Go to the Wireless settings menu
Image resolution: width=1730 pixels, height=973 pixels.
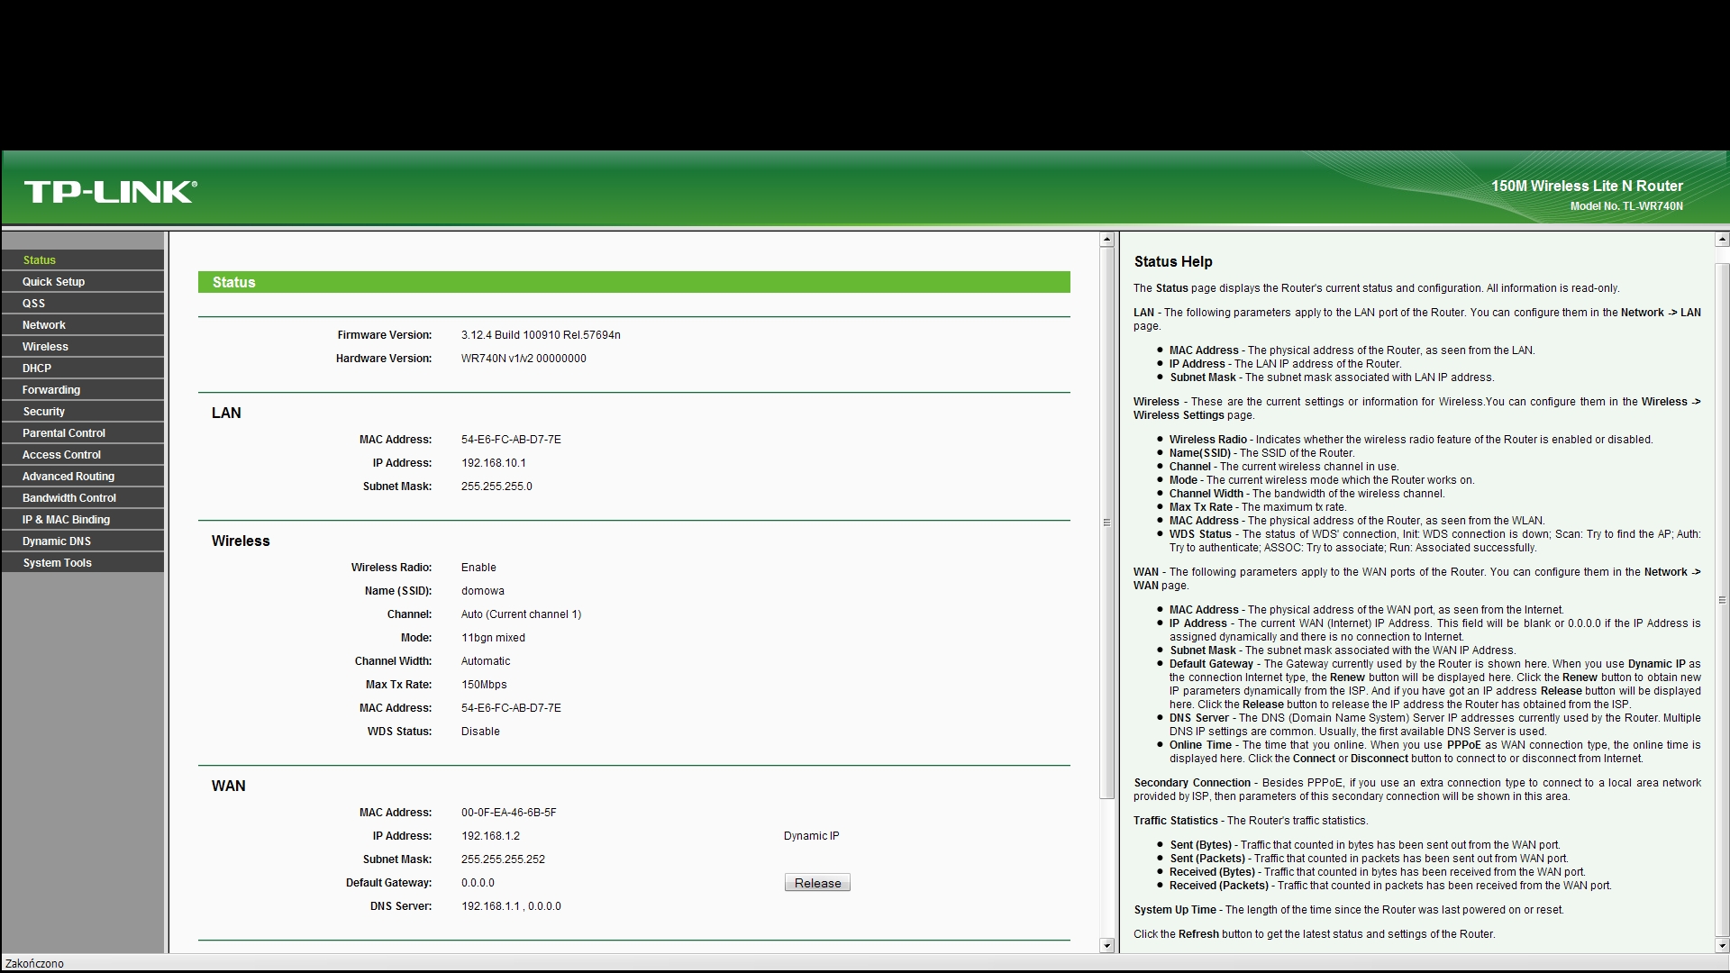pyautogui.click(x=45, y=347)
